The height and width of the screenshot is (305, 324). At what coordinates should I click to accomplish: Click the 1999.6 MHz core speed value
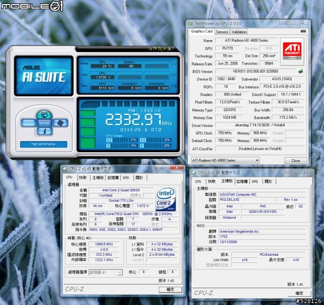click(x=104, y=244)
